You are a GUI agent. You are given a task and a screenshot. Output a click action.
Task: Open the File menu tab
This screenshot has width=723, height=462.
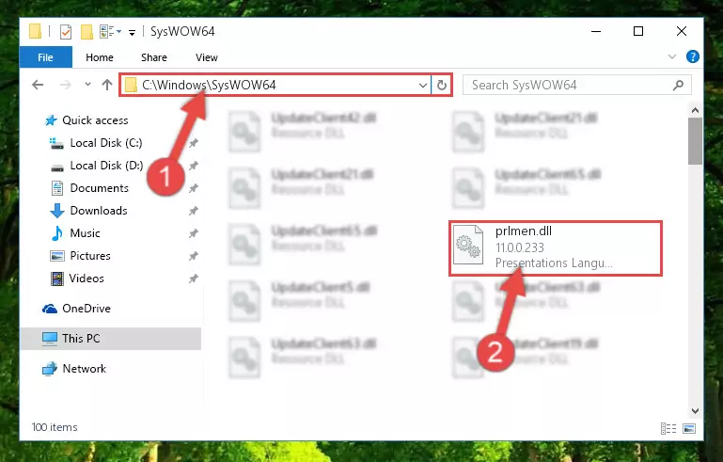click(x=46, y=57)
